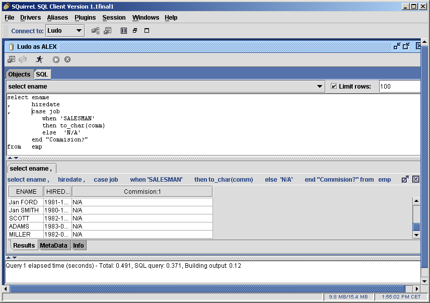
Task: Click the session properties icon in session toolbar
Action: 11,59
